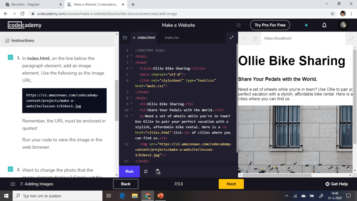This screenshot has height=201, width=357.
Task: Go to the Next exercise
Action: point(231,184)
